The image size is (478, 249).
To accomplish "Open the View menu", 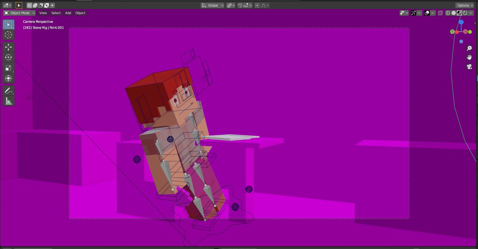I will [43, 13].
